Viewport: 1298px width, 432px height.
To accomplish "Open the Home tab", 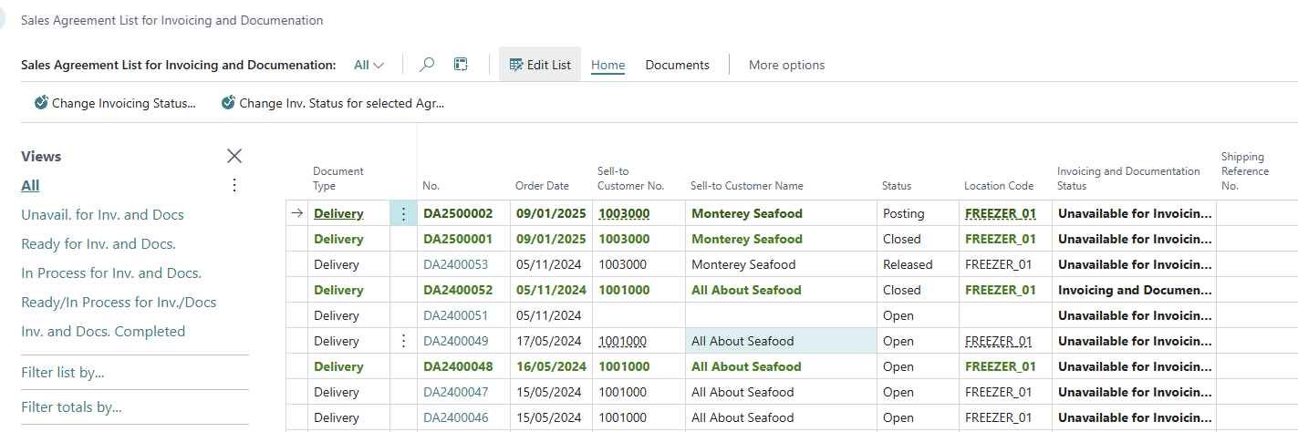I will click(607, 65).
